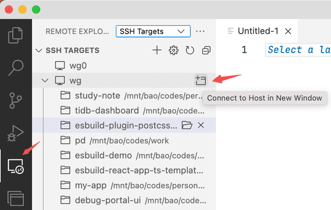This screenshot has width=331, height=210.
Task: Open the tidb-dashboard folder
Action: coord(124,110)
